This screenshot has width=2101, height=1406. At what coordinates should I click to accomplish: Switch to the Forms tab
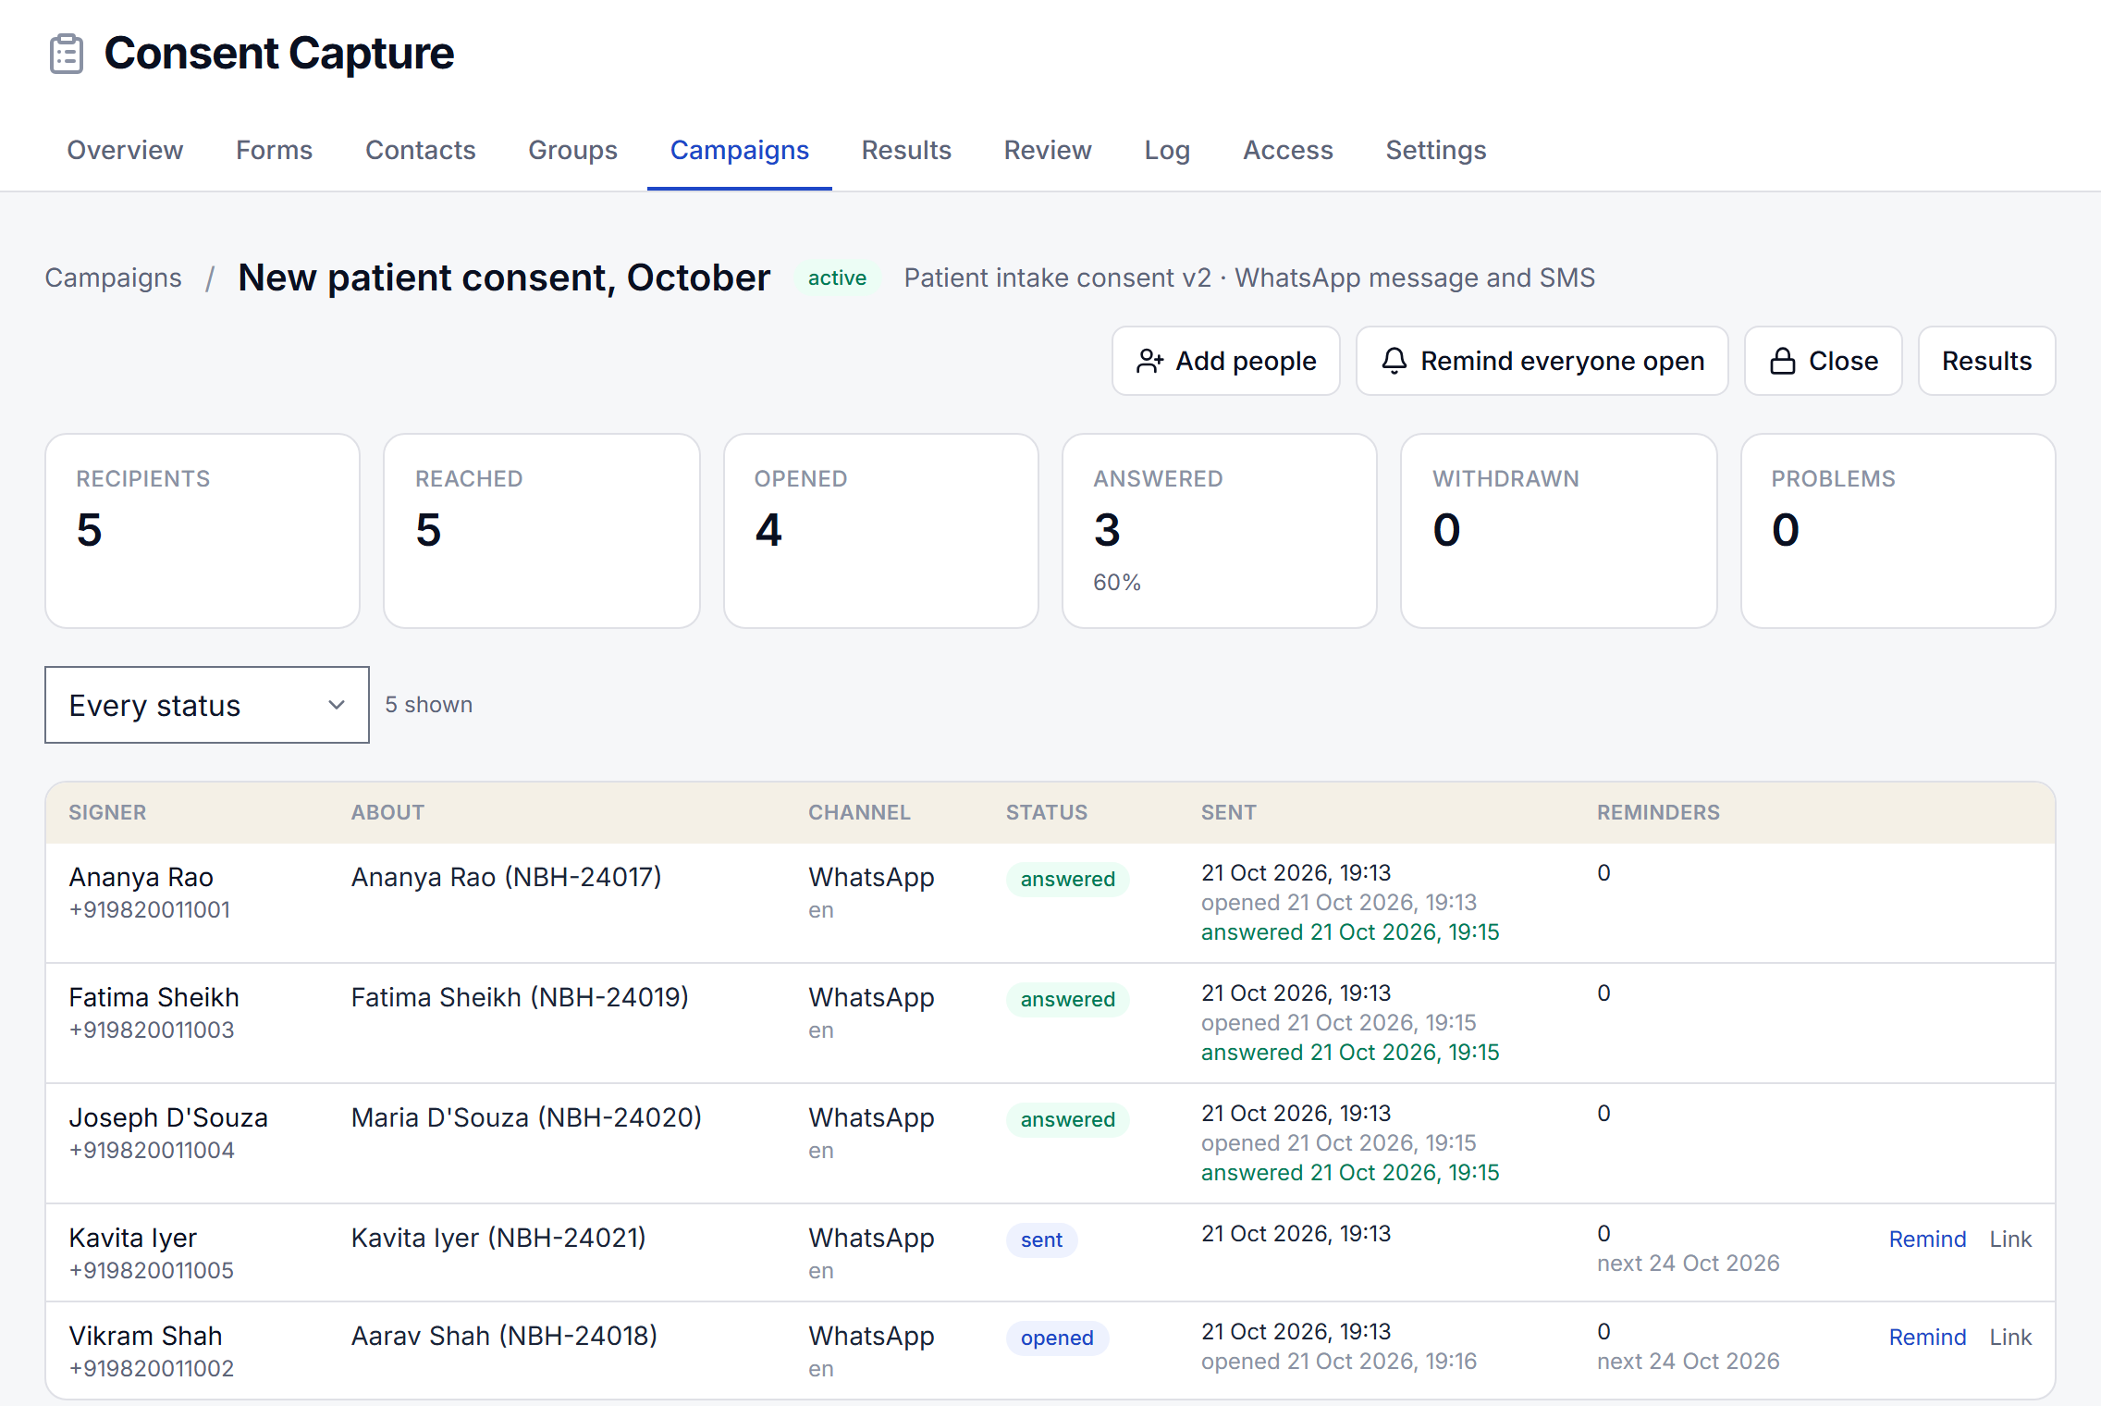pos(274,150)
